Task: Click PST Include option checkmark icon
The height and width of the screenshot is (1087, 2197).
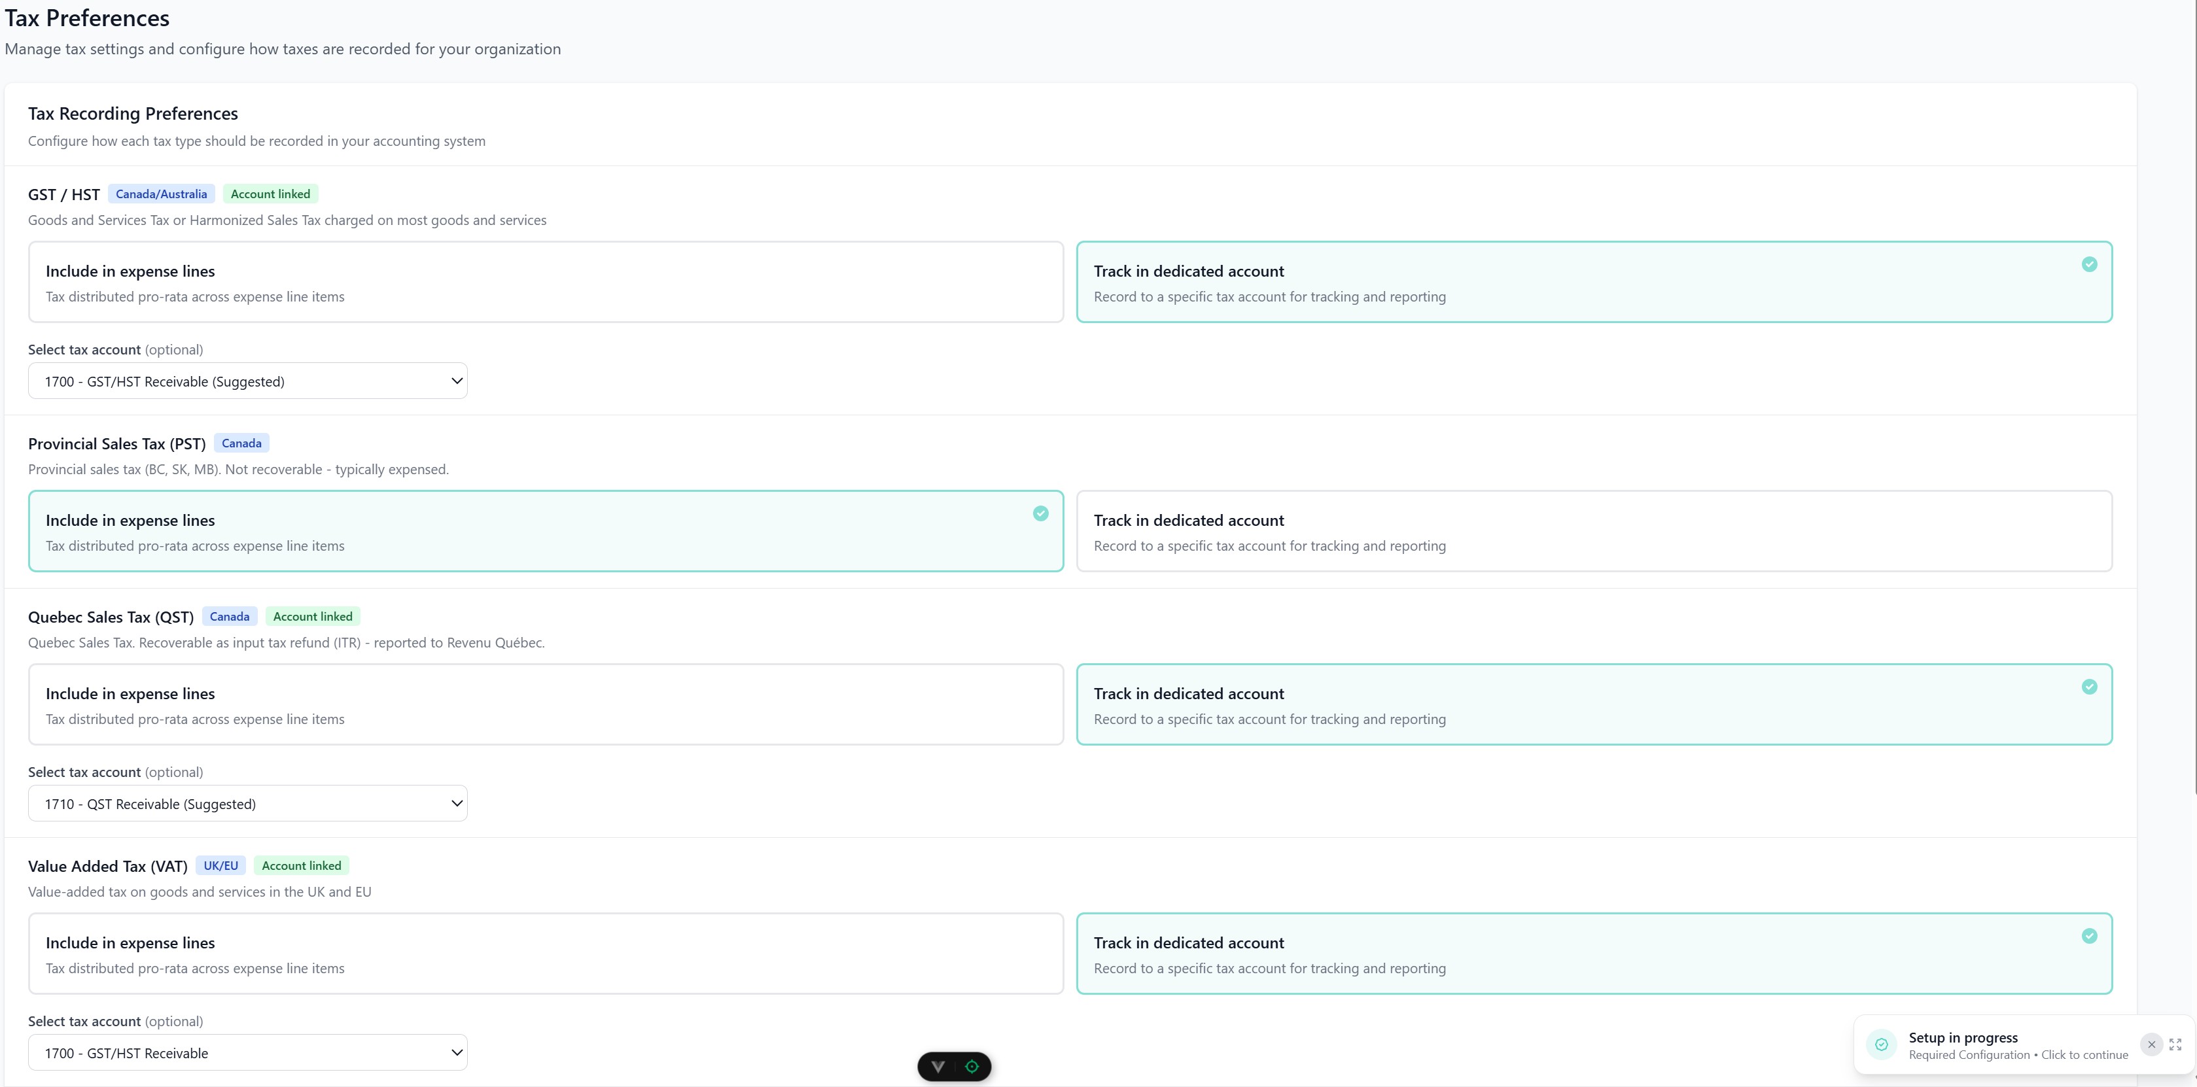Action: 1040,513
